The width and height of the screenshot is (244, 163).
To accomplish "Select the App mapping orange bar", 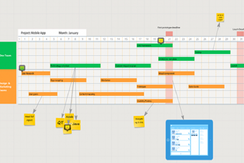I will coord(68,80).
